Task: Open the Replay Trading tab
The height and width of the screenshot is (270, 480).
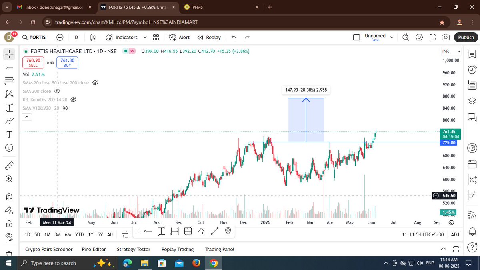Action: (178, 249)
